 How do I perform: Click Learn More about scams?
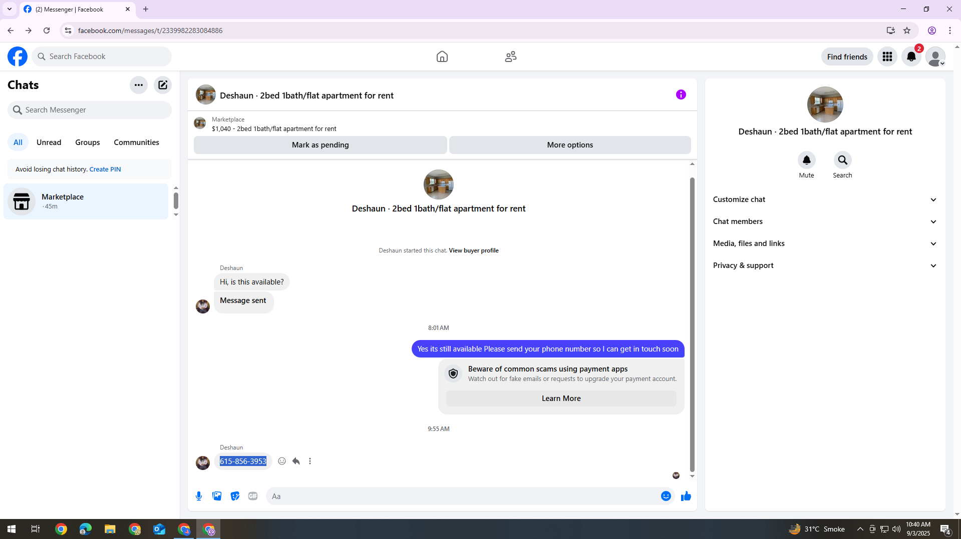tap(561, 398)
